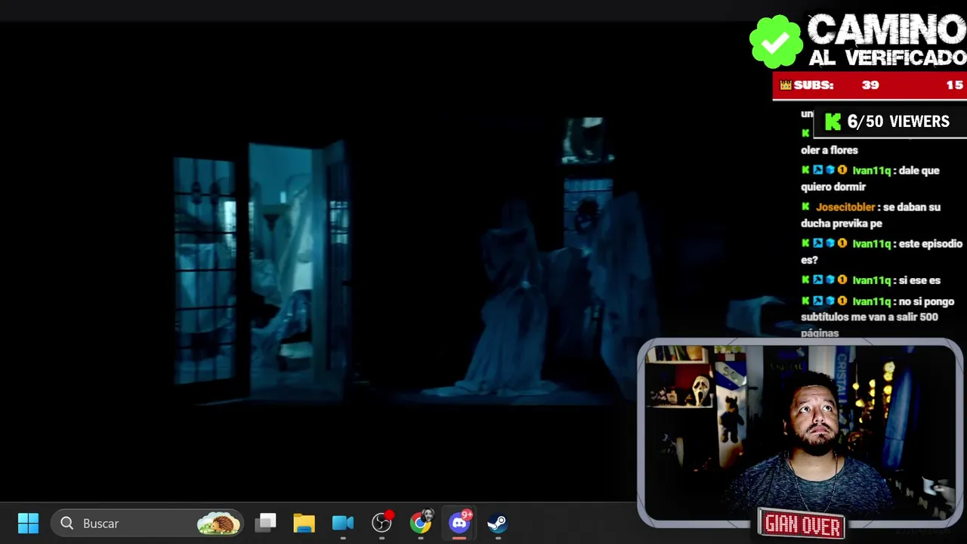Screen dimensions: 967x544
Task: Click chat message 'este episodio es?'
Action: pos(882,252)
